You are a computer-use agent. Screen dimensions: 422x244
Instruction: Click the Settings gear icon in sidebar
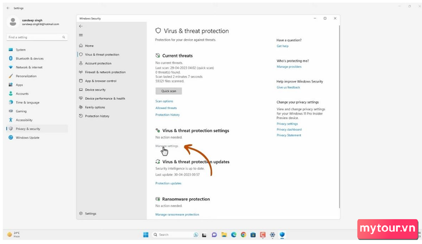pos(81,213)
